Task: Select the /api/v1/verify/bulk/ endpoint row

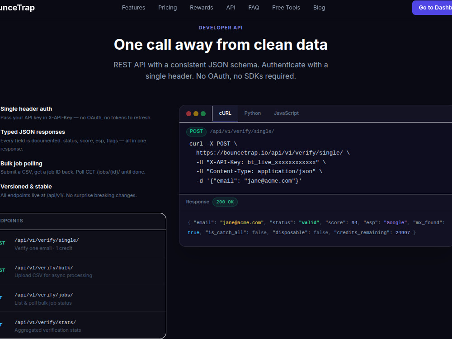Action: coord(83,271)
